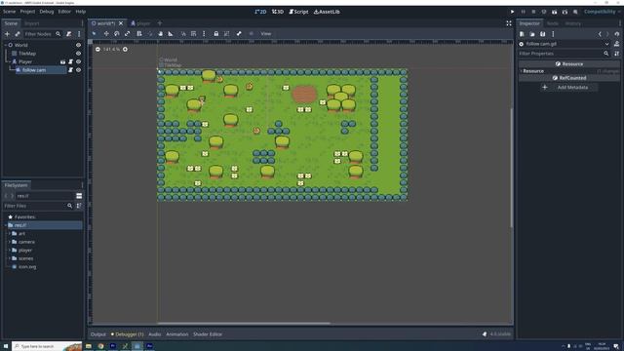Select the Pan Mode hand tool
The image size is (624, 351).
(x=160, y=34)
